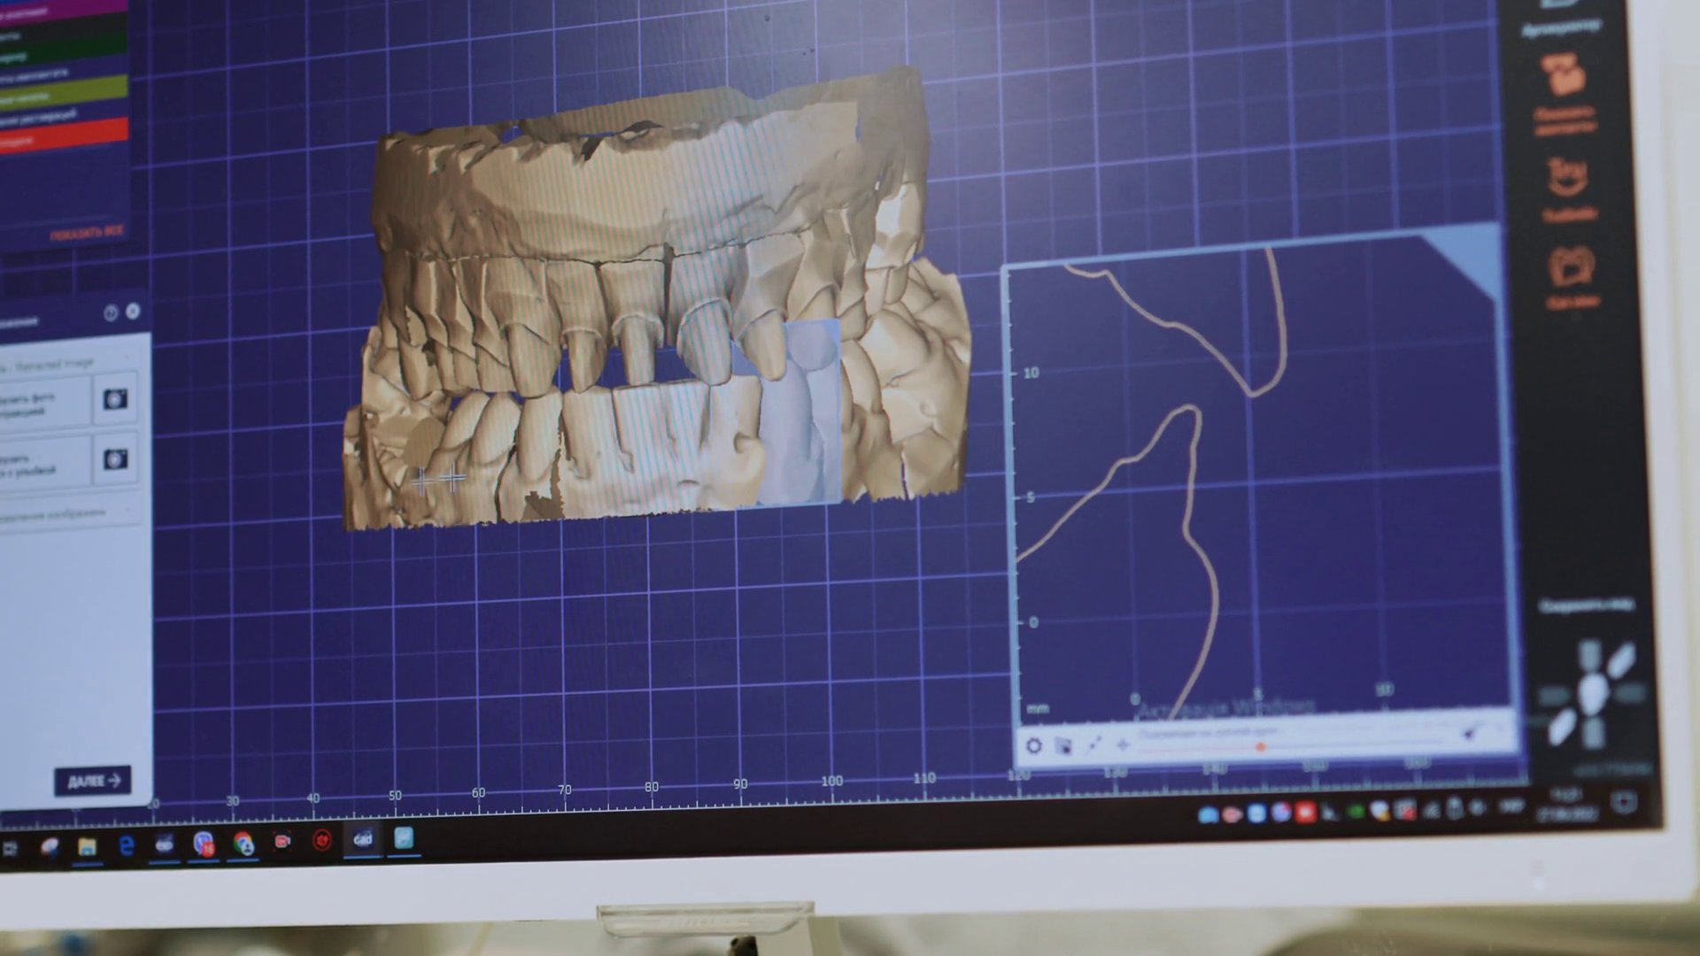Expand the bottom collapsed section in wizard panel
This screenshot has height=956, width=1700.
(127, 511)
